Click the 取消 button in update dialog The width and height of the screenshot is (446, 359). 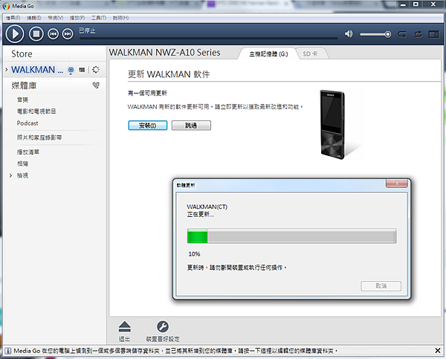(x=381, y=286)
